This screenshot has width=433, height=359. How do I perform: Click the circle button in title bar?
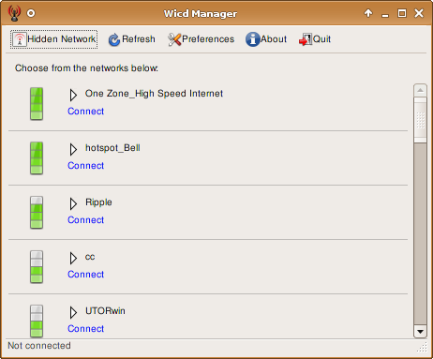coord(31,13)
